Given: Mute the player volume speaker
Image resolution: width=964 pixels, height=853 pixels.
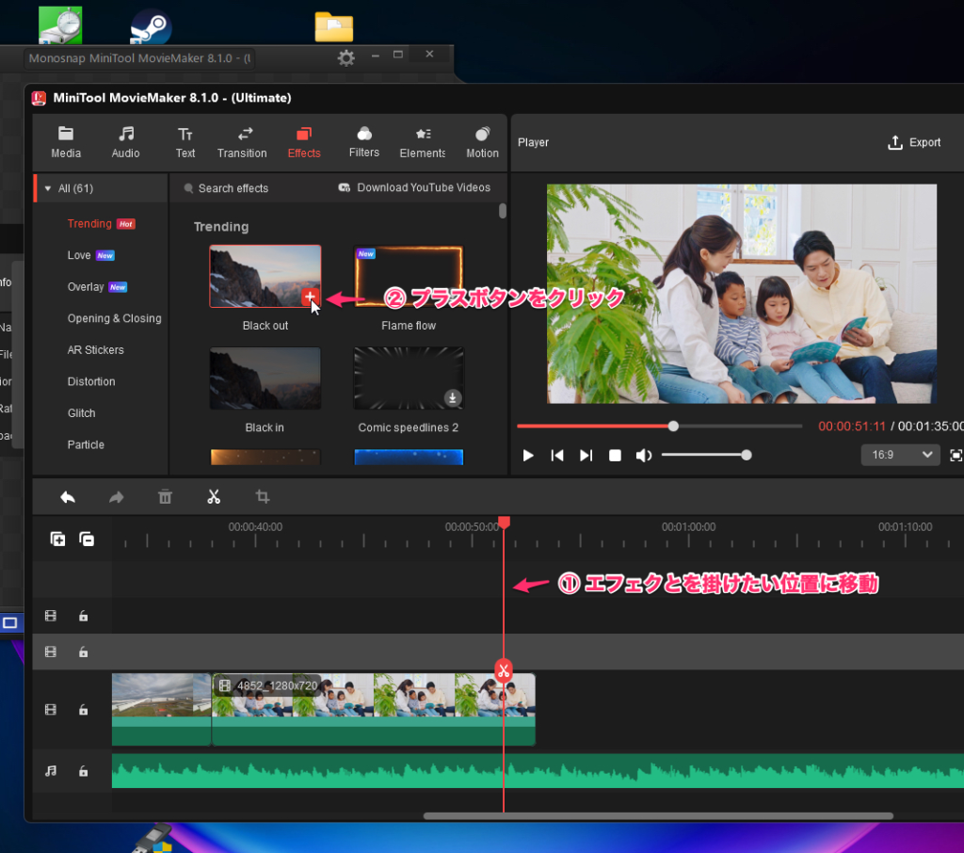Looking at the screenshot, I should (643, 456).
